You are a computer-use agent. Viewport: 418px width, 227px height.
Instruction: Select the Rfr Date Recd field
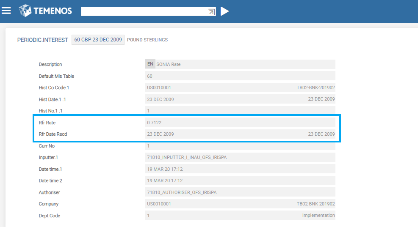coord(240,134)
